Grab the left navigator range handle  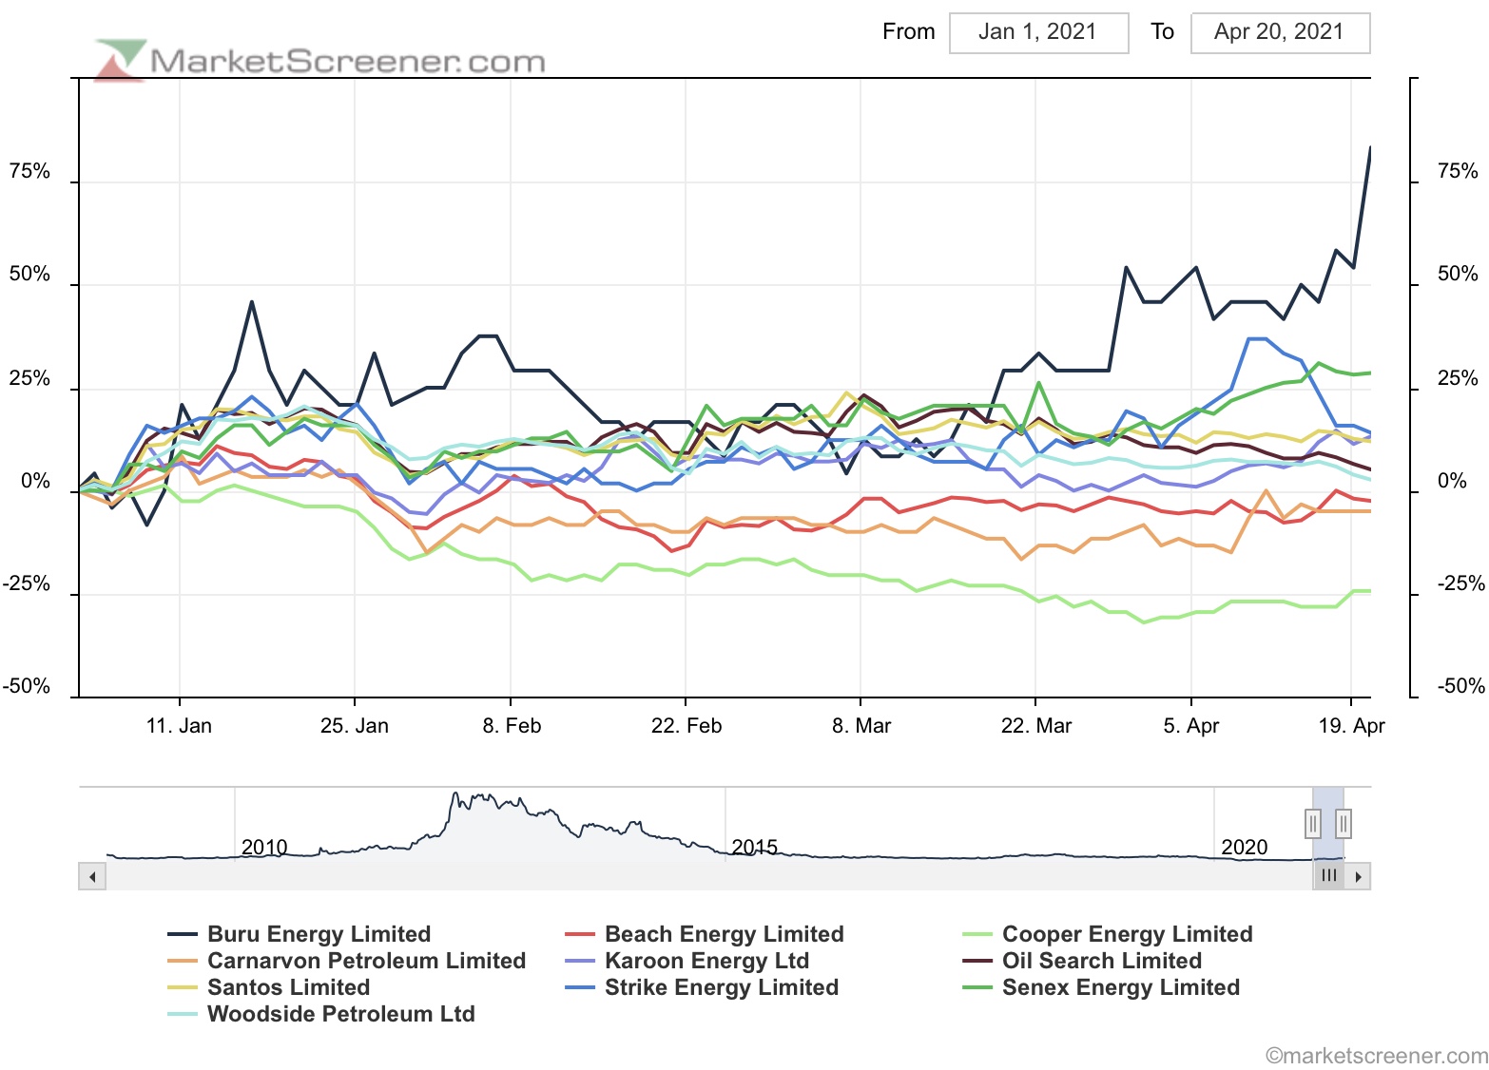[1313, 823]
